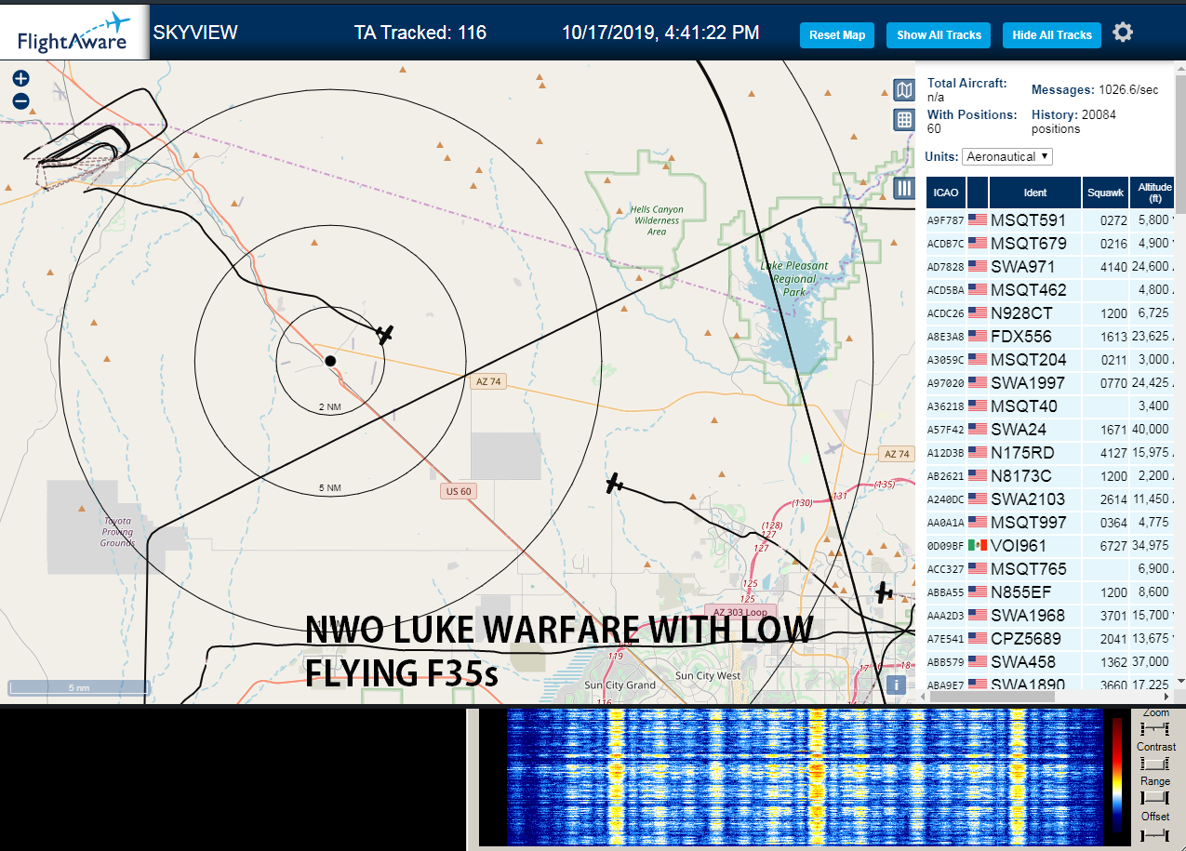Click altitude 40,000 cell of SWA24
The image size is (1186, 851).
1151,430
